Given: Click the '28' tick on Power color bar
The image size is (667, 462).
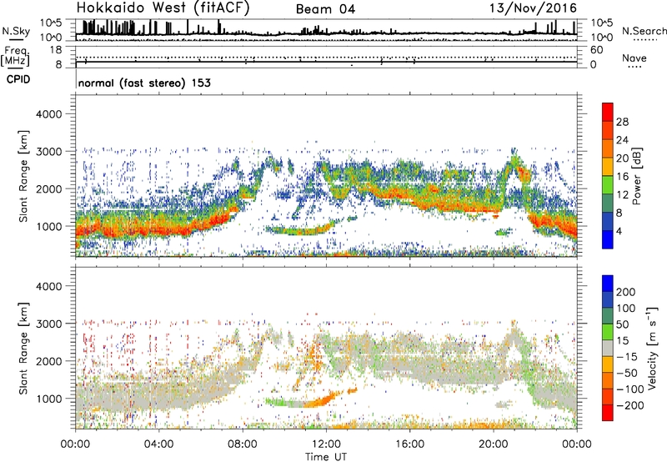Looking at the screenshot, I should tap(622, 122).
